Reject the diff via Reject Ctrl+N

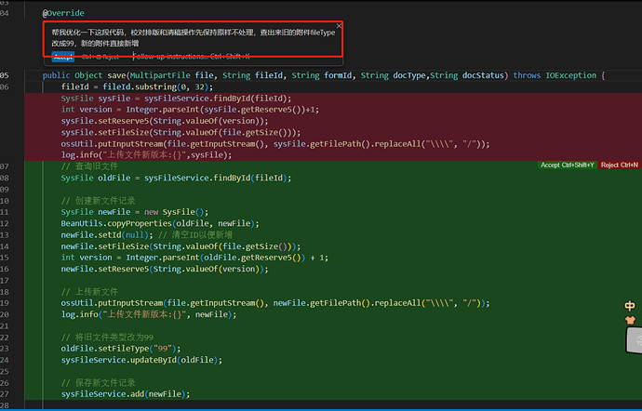tap(620, 165)
